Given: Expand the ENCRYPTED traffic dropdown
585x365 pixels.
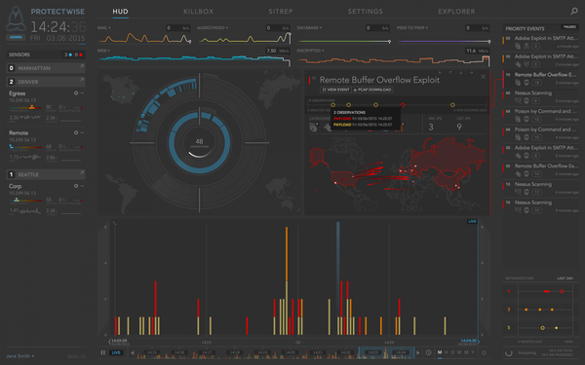Looking at the screenshot, I should (310, 51).
